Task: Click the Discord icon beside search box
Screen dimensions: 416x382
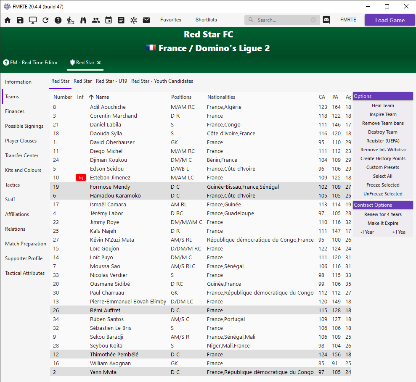Action: click(326, 20)
